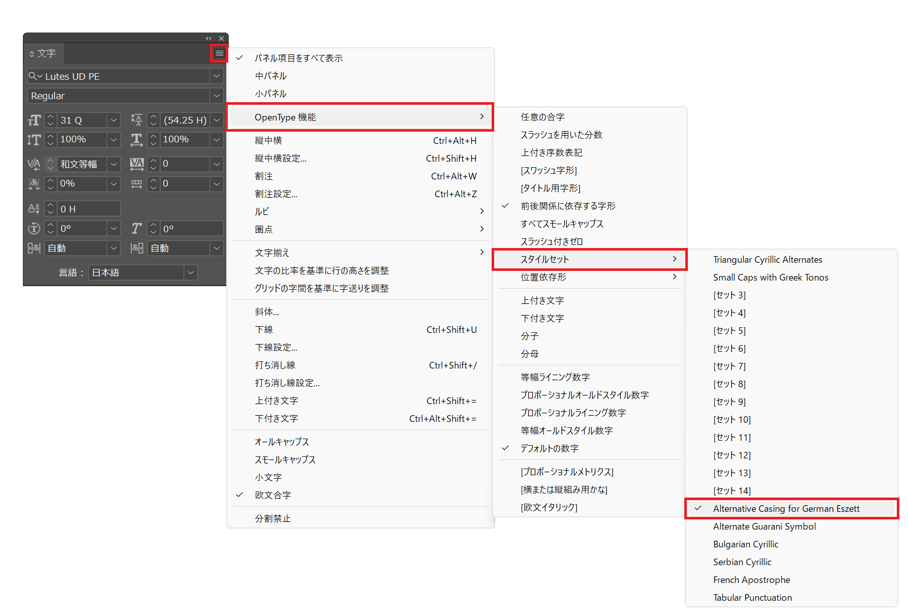Open the character panel hamburger menu

(219, 53)
